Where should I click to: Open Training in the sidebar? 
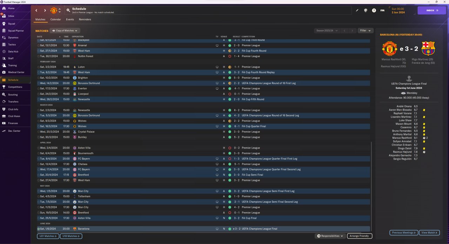coord(12,65)
